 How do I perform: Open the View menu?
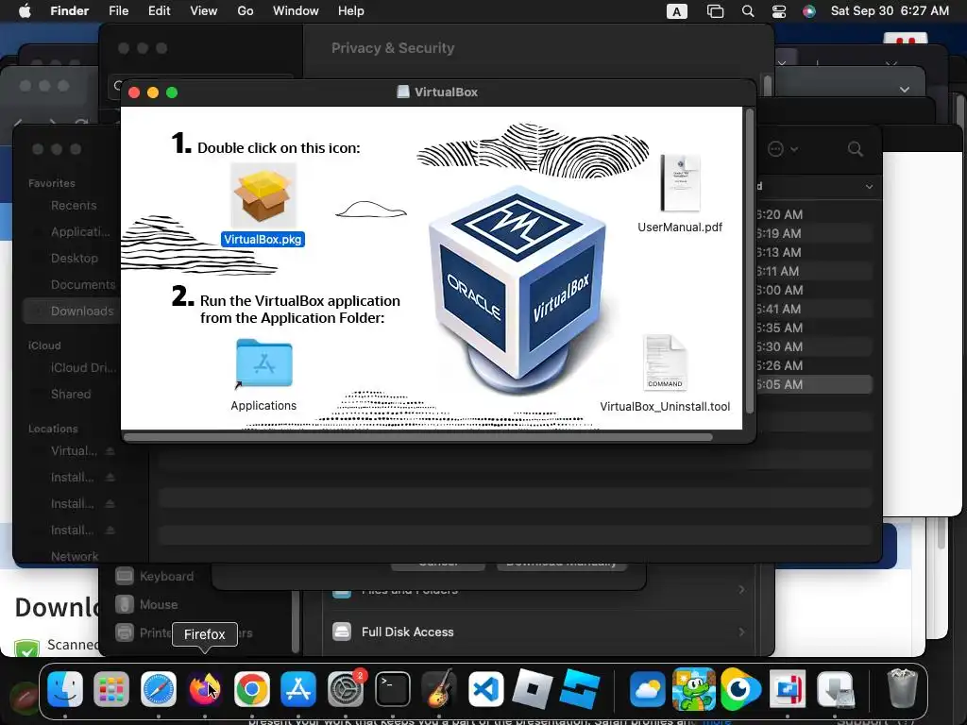(204, 11)
